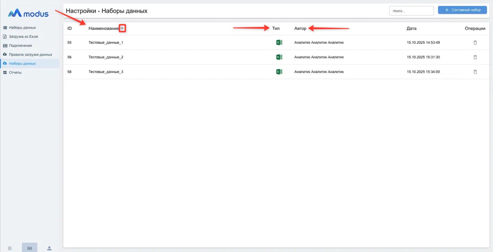This screenshot has height=252, width=493.
Task: Delete the Тестовые_данные_1 dataset via trash icon
Action: coord(475,43)
